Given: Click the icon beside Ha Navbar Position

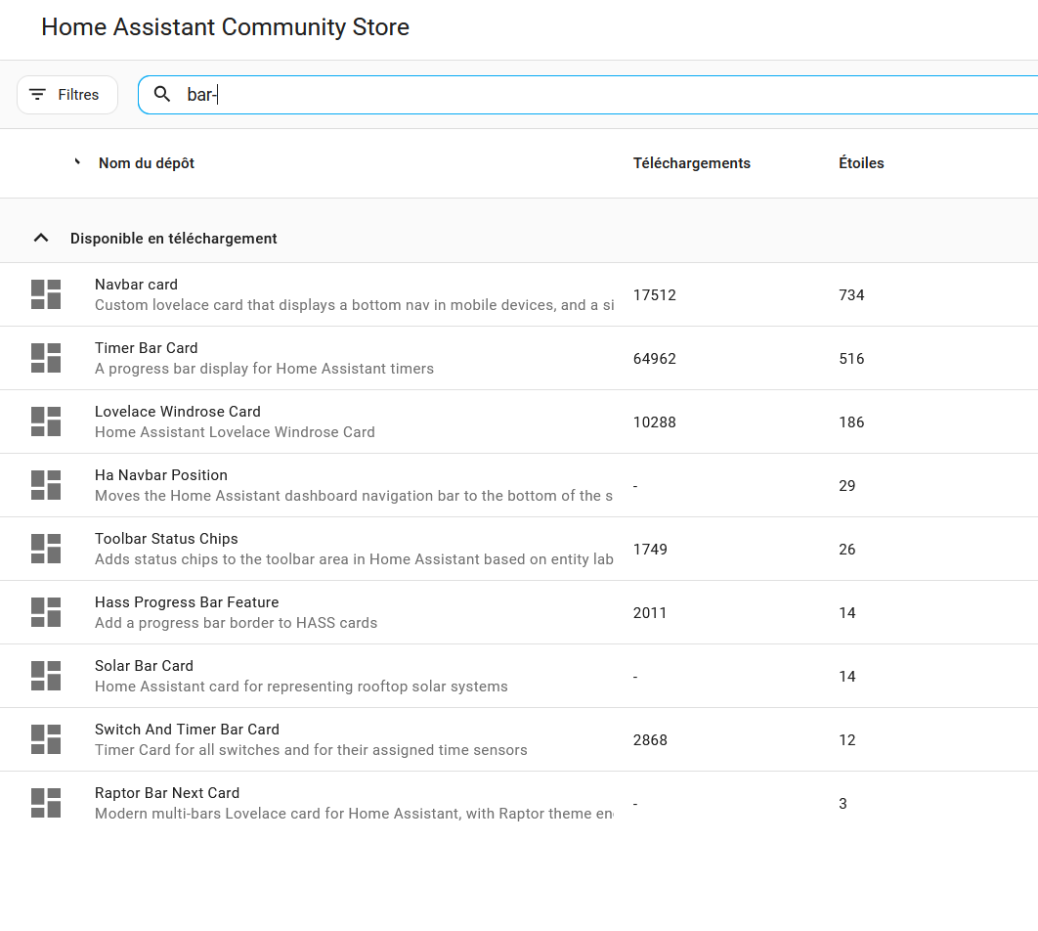Looking at the screenshot, I should pos(46,485).
